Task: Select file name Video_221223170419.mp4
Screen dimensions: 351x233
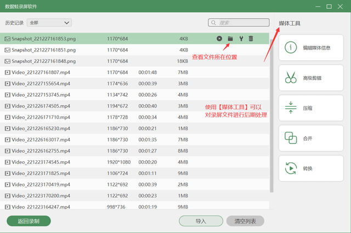Action: click(41, 184)
